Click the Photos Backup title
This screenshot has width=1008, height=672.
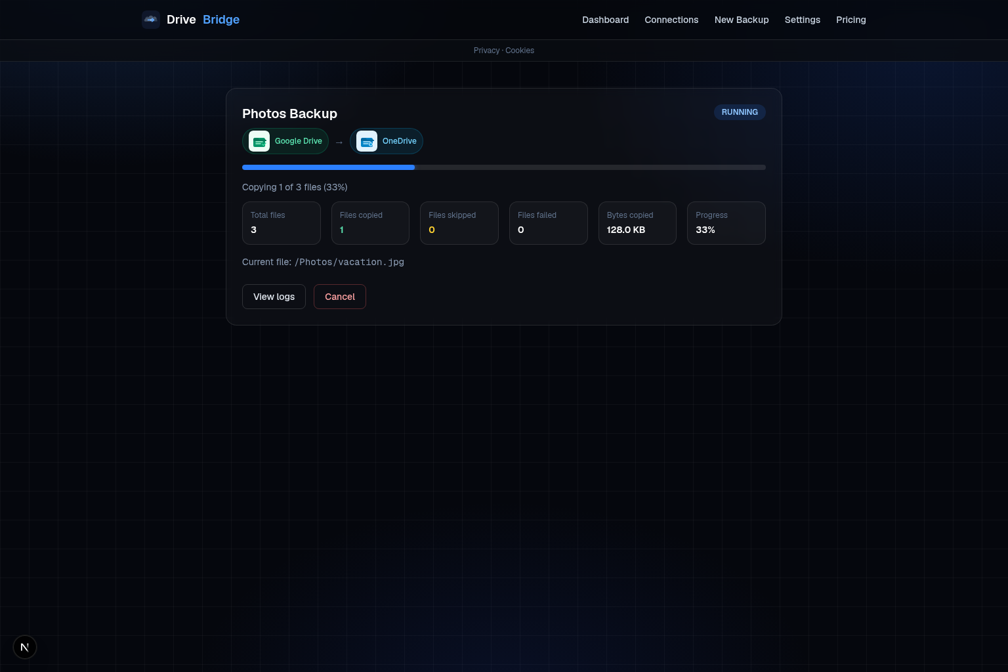289,114
